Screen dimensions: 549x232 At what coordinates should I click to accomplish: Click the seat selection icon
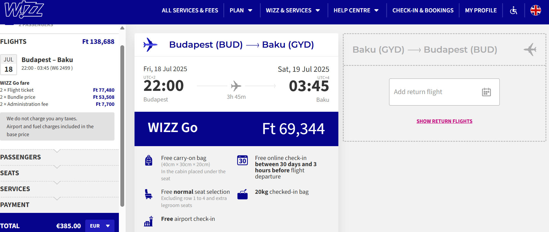[x=148, y=194]
